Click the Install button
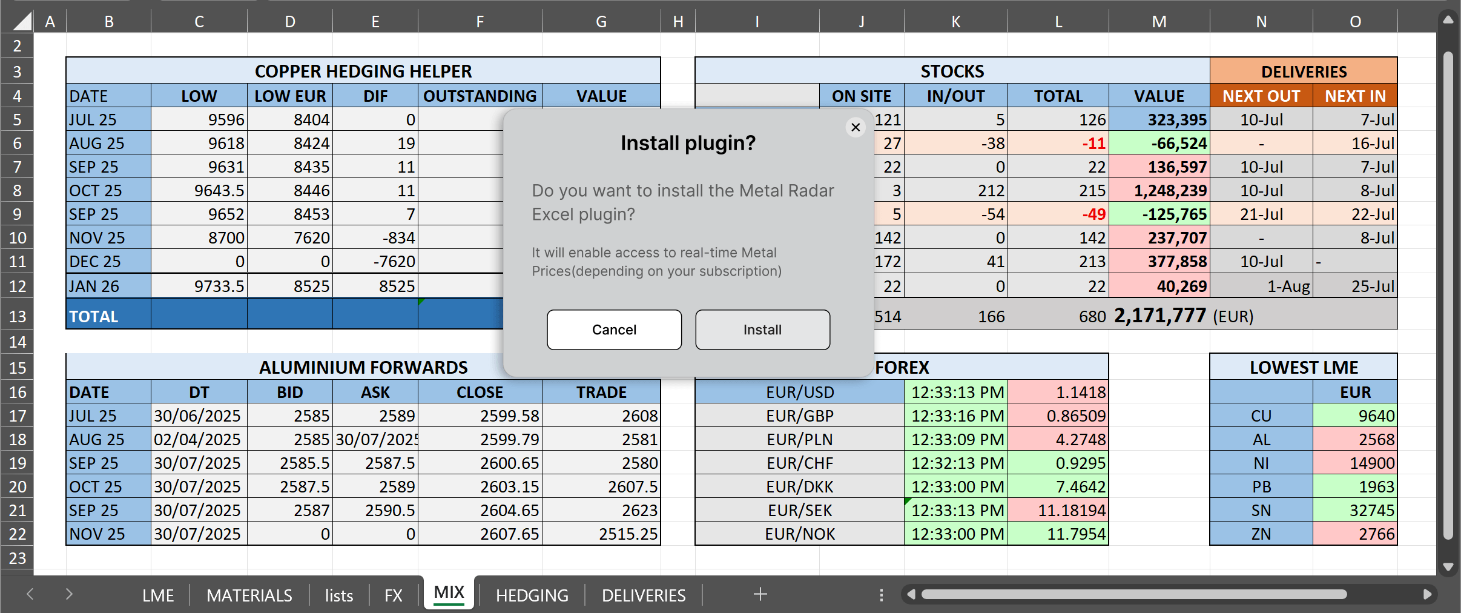Viewport: 1461px width, 613px height. click(762, 330)
